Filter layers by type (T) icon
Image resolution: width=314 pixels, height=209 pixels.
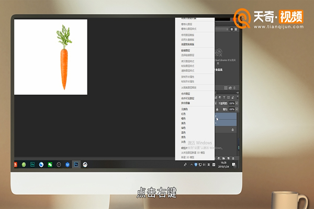click(x=224, y=97)
